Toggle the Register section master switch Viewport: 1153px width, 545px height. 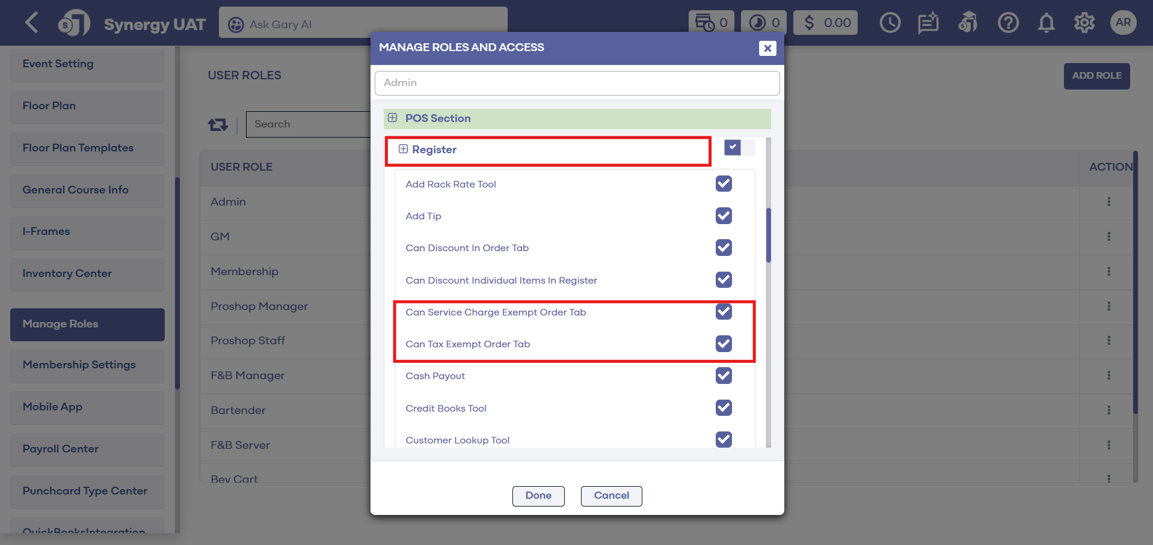(739, 148)
